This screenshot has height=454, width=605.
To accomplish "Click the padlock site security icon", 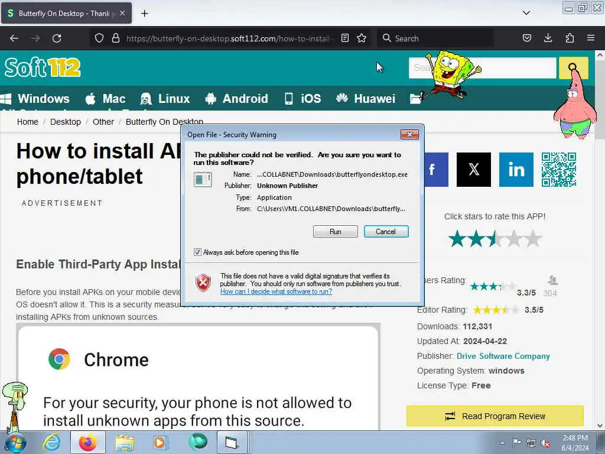I will point(115,38).
